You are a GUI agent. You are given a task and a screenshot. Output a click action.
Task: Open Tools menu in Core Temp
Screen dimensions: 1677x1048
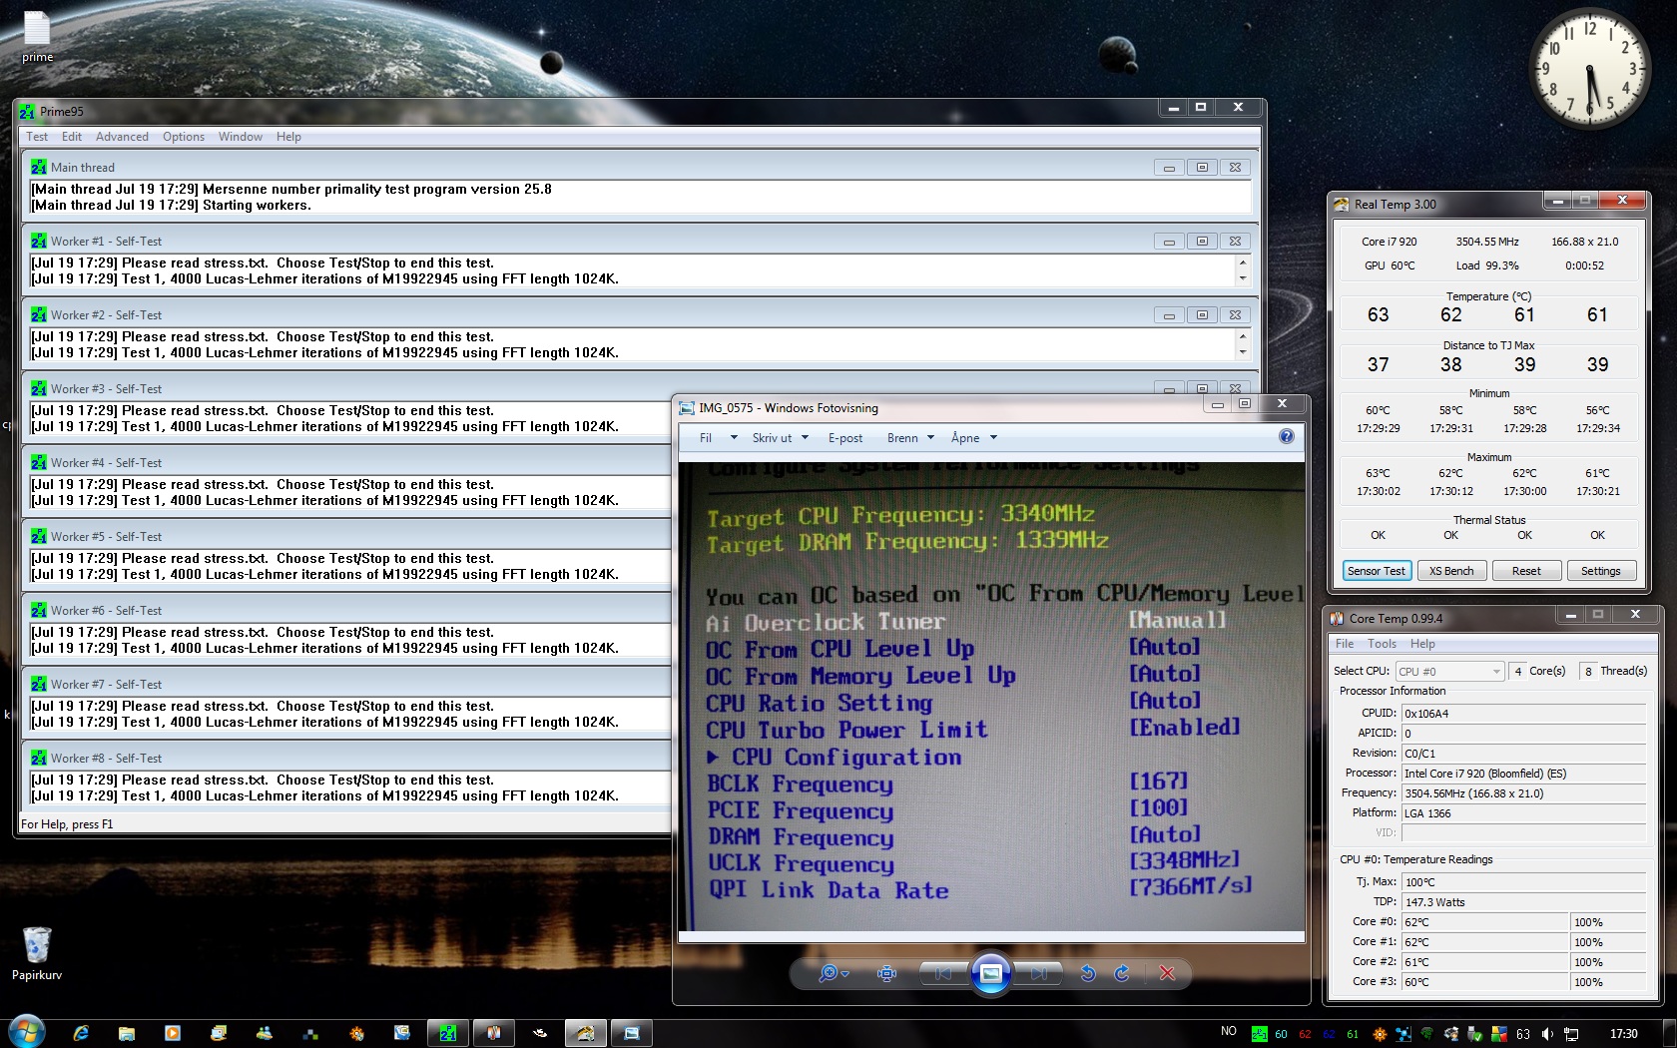pos(1382,644)
